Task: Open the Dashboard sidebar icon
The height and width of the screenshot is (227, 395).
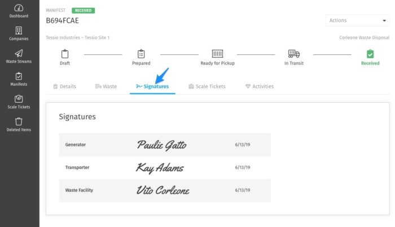Action: pos(19,8)
